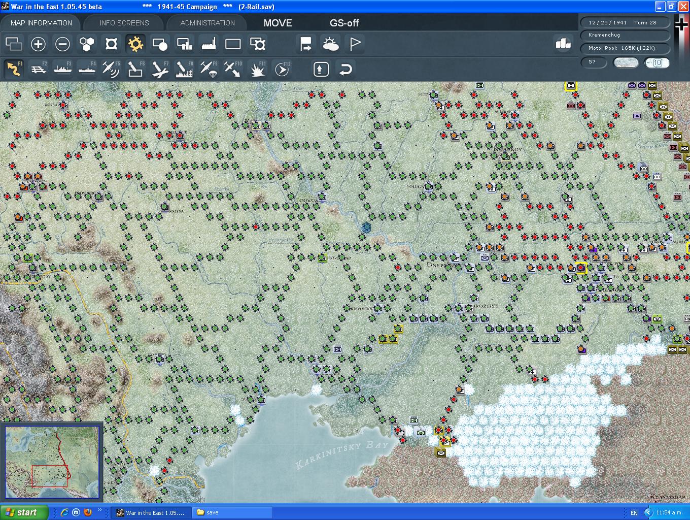Toggle the factory display icon
Screen dimensions: 690x520
point(209,44)
